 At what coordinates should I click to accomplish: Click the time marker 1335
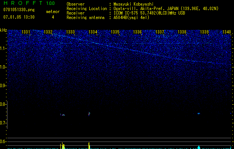pos(115,32)
